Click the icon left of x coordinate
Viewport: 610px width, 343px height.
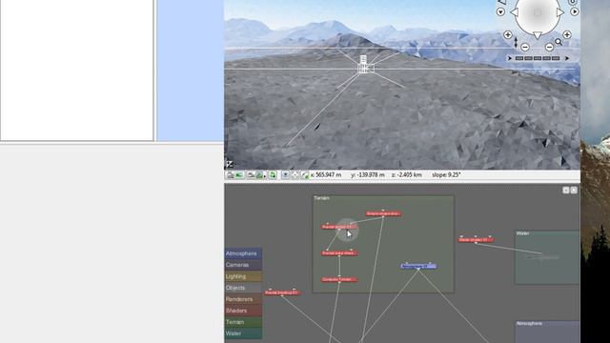pyautogui.click(x=305, y=175)
